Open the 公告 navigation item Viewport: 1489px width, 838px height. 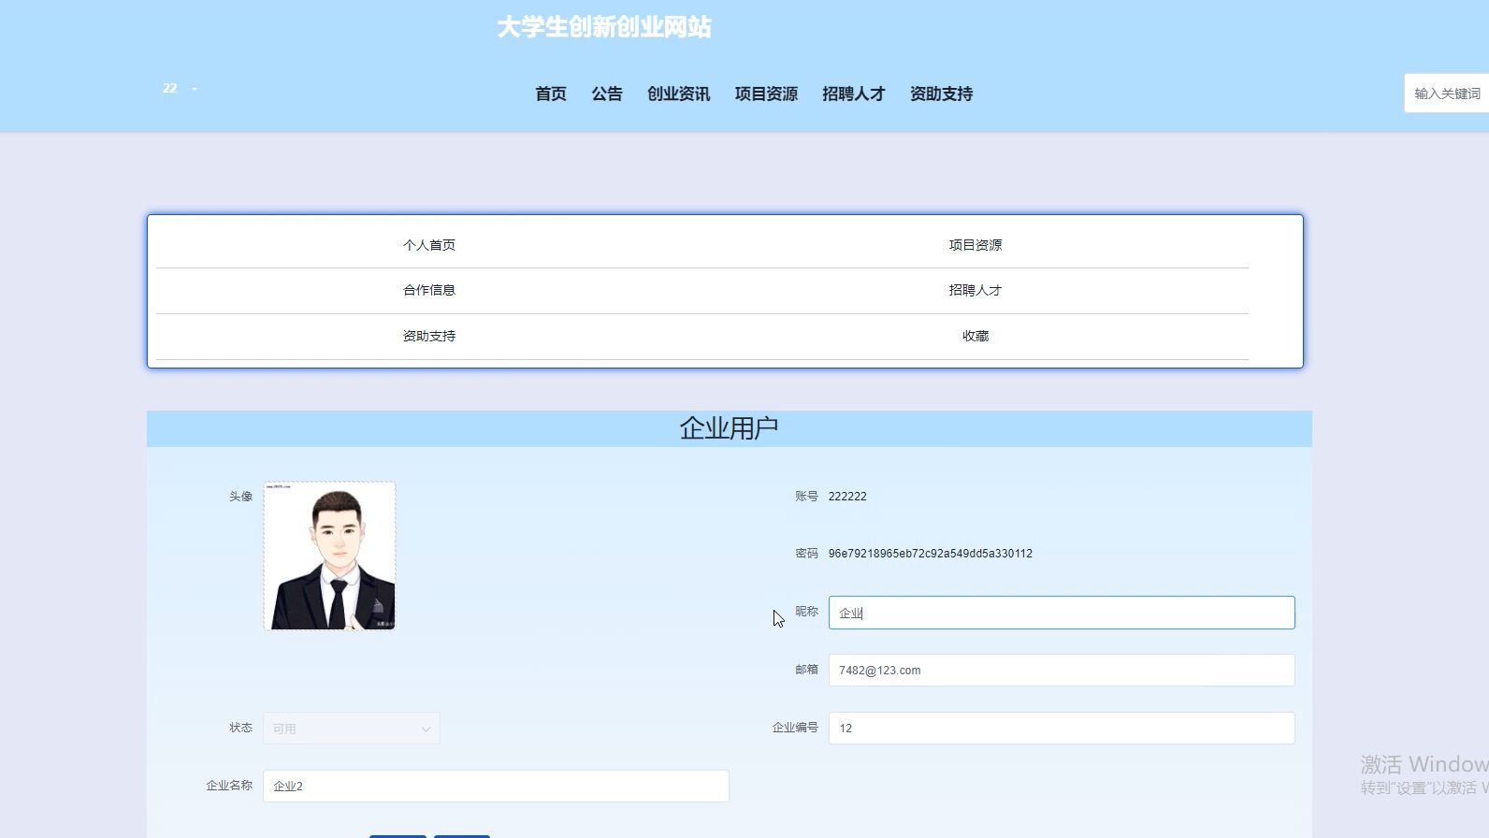(607, 94)
